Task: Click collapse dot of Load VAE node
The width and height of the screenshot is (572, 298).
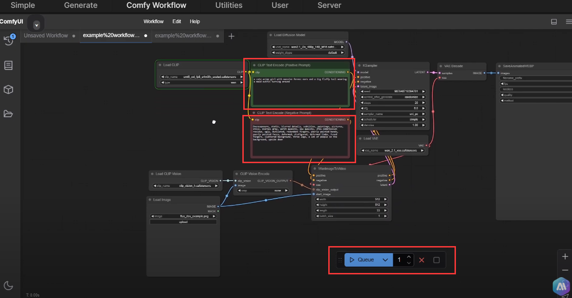Action: coord(360,138)
